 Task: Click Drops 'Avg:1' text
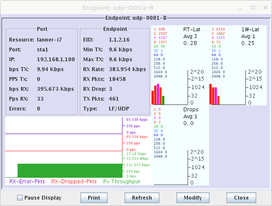pos(190,116)
